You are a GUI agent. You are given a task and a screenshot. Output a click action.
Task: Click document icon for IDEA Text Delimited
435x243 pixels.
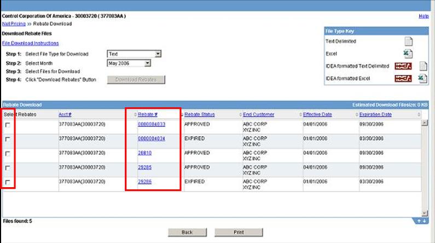423,66
